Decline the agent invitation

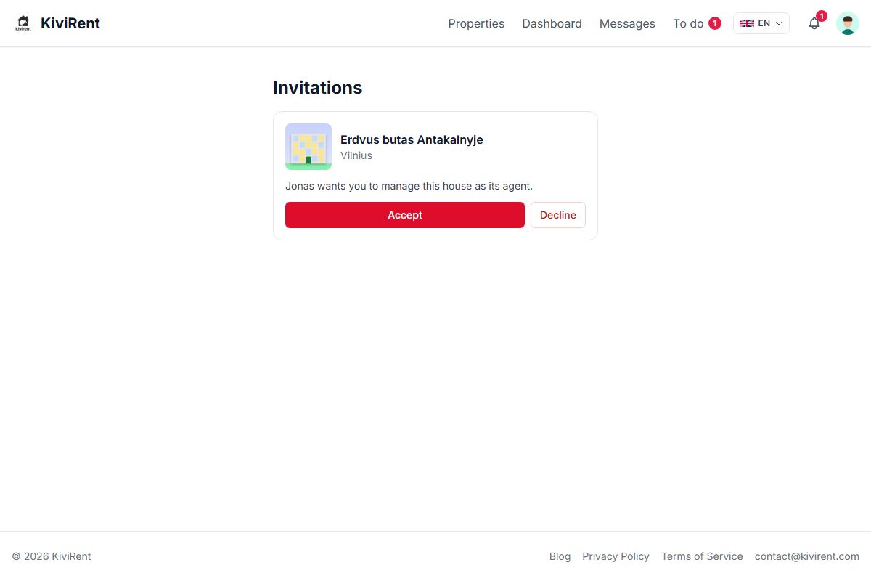click(x=558, y=215)
